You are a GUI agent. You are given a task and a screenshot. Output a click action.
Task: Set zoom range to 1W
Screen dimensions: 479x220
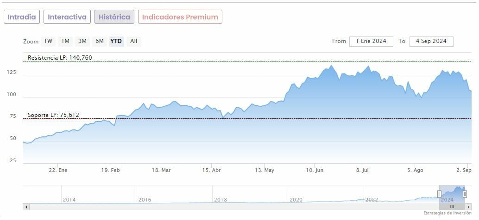[x=48, y=41]
